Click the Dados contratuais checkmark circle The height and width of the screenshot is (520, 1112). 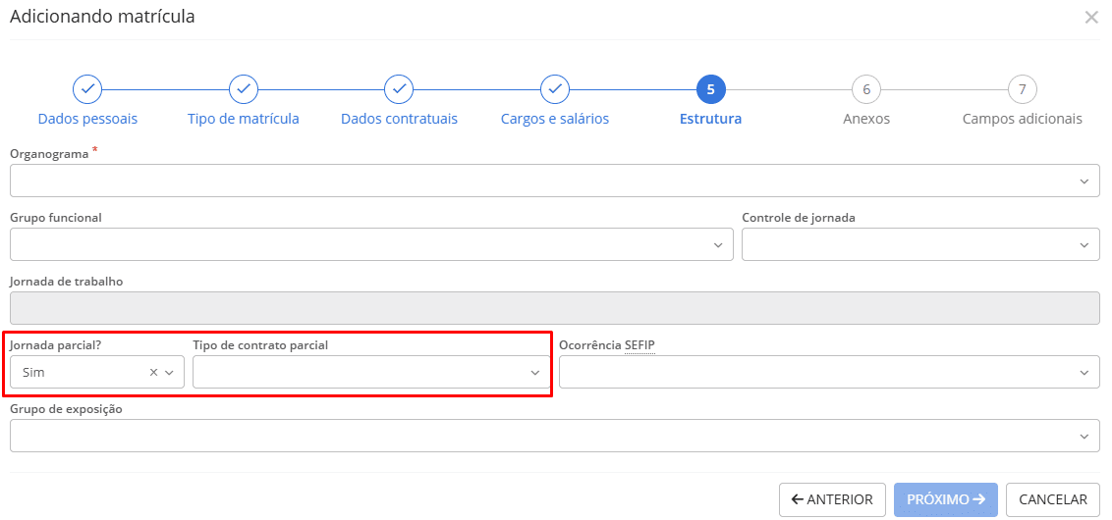tap(399, 89)
